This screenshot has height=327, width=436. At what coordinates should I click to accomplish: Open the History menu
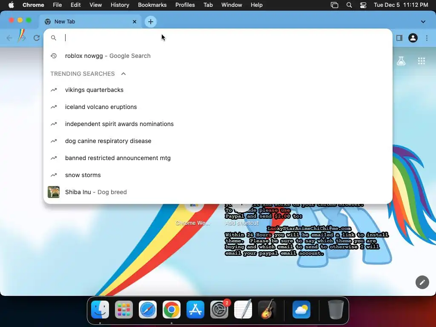(120, 5)
